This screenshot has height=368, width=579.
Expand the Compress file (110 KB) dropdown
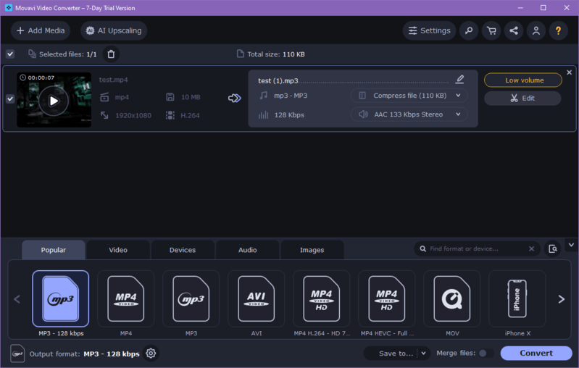pos(409,96)
